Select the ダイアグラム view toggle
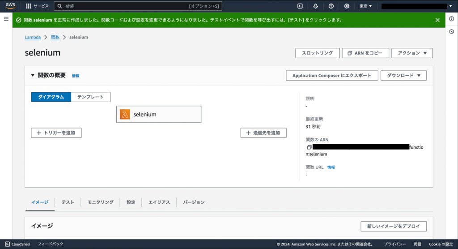 (x=51, y=97)
